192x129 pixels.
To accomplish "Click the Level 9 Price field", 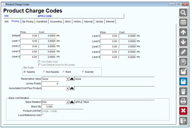I will [x=109, y=57].
